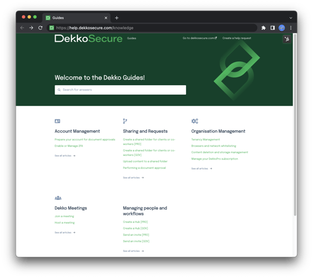Open Managing people and workflows heading

145,211
